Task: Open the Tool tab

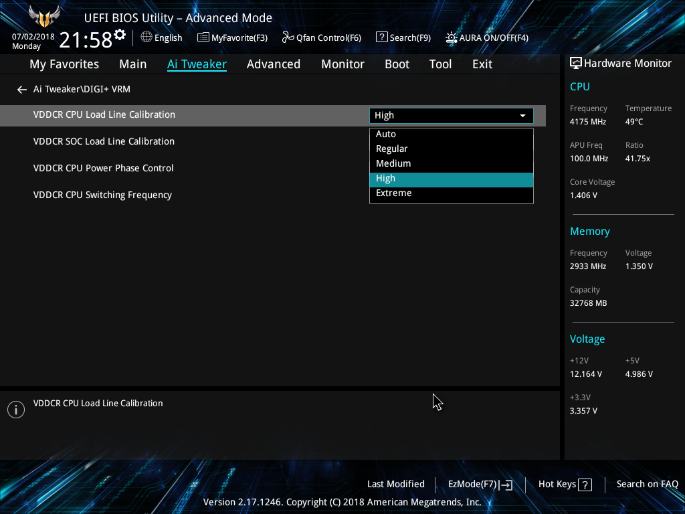Action: [440, 64]
